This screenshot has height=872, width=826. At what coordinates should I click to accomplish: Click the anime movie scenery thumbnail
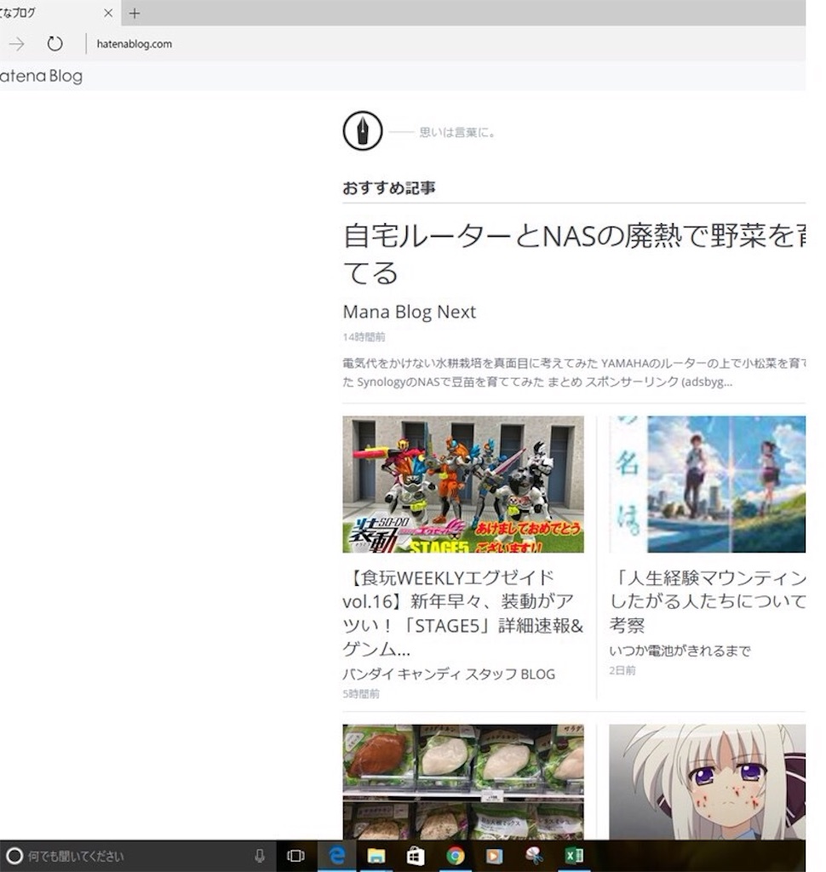coord(708,485)
